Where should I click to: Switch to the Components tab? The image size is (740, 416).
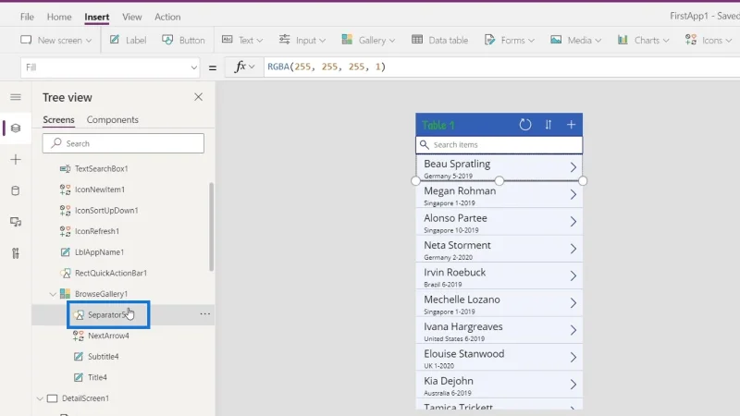(x=112, y=120)
